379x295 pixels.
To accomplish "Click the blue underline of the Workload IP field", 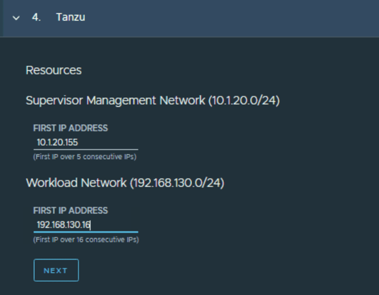I will [85, 232].
